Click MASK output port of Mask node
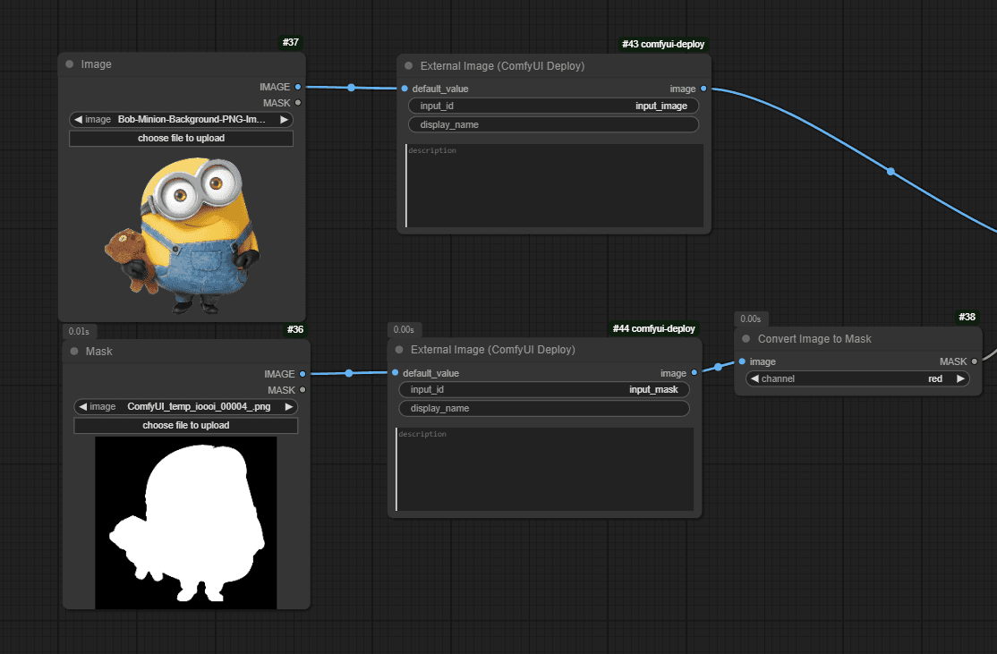This screenshot has height=654, width=997. pos(303,390)
